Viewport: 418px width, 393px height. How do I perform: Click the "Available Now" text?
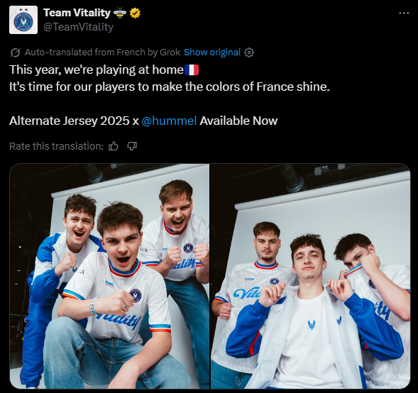[x=238, y=121]
